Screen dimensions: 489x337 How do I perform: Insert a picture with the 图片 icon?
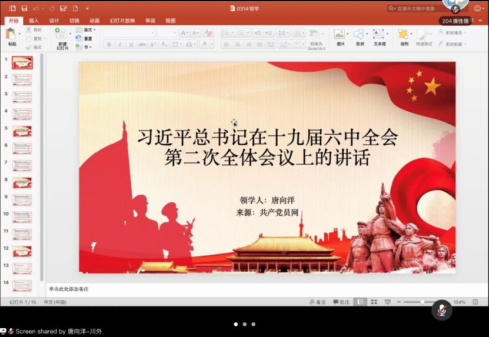tap(340, 35)
